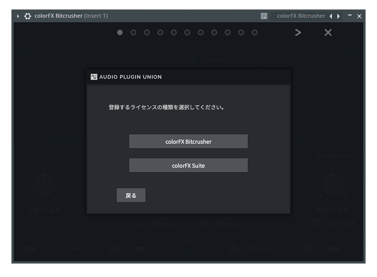The width and height of the screenshot is (377, 277).
Task: Open the preset grid selector icon
Action: [264, 16]
